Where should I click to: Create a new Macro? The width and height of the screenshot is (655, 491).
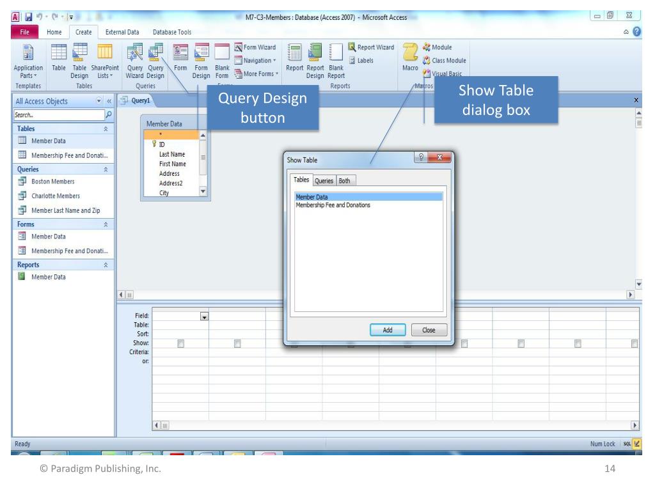(410, 58)
